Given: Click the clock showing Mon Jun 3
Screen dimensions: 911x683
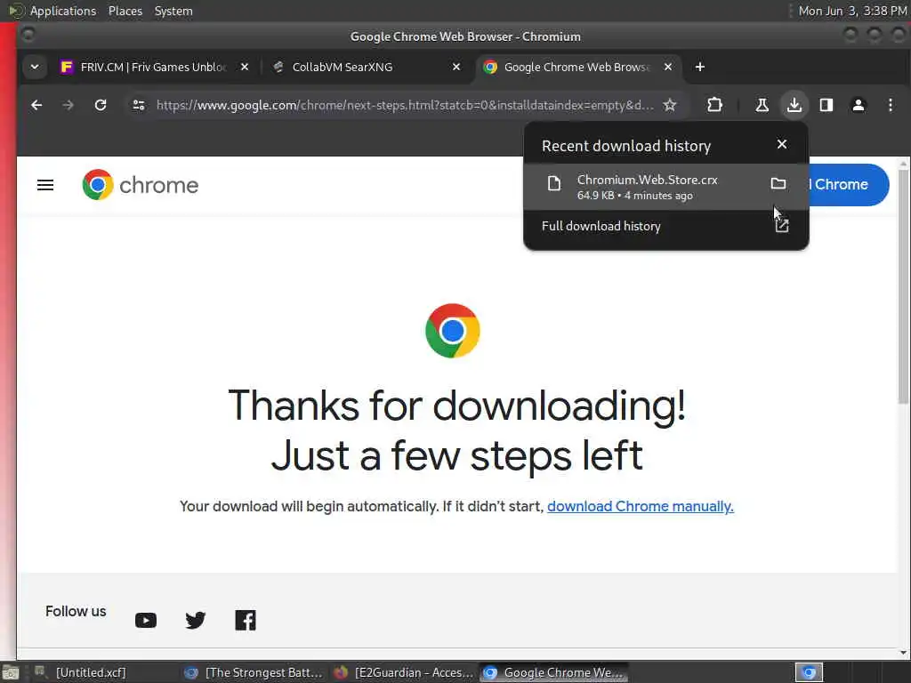Looking at the screenshot, I should pos(852,11).
